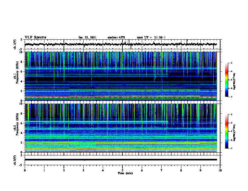The width and height of the screenshot is (248, 191).
Task: Click the "start UT = 21:20: 1" text
Action: [x=151, y=37]
